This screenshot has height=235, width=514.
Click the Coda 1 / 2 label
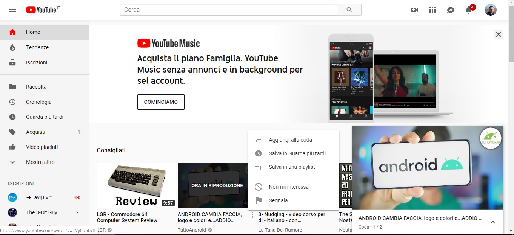[x=370, y=227]
